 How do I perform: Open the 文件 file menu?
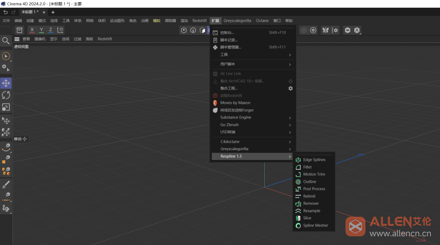[6, 21]
